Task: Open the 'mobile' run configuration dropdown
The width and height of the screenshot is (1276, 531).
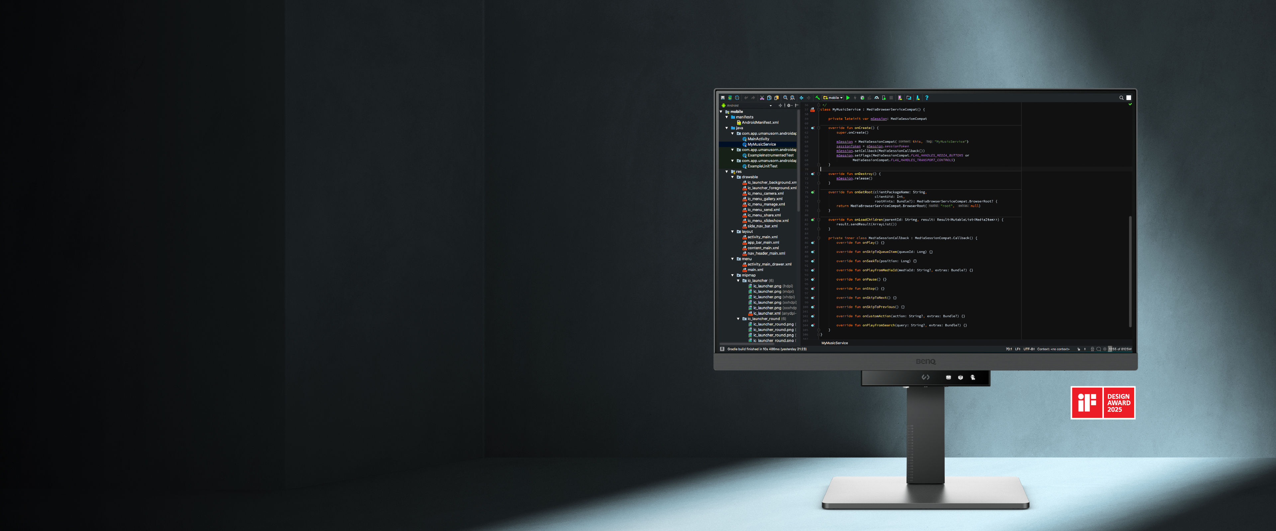Action: click(x=833, y=98)
